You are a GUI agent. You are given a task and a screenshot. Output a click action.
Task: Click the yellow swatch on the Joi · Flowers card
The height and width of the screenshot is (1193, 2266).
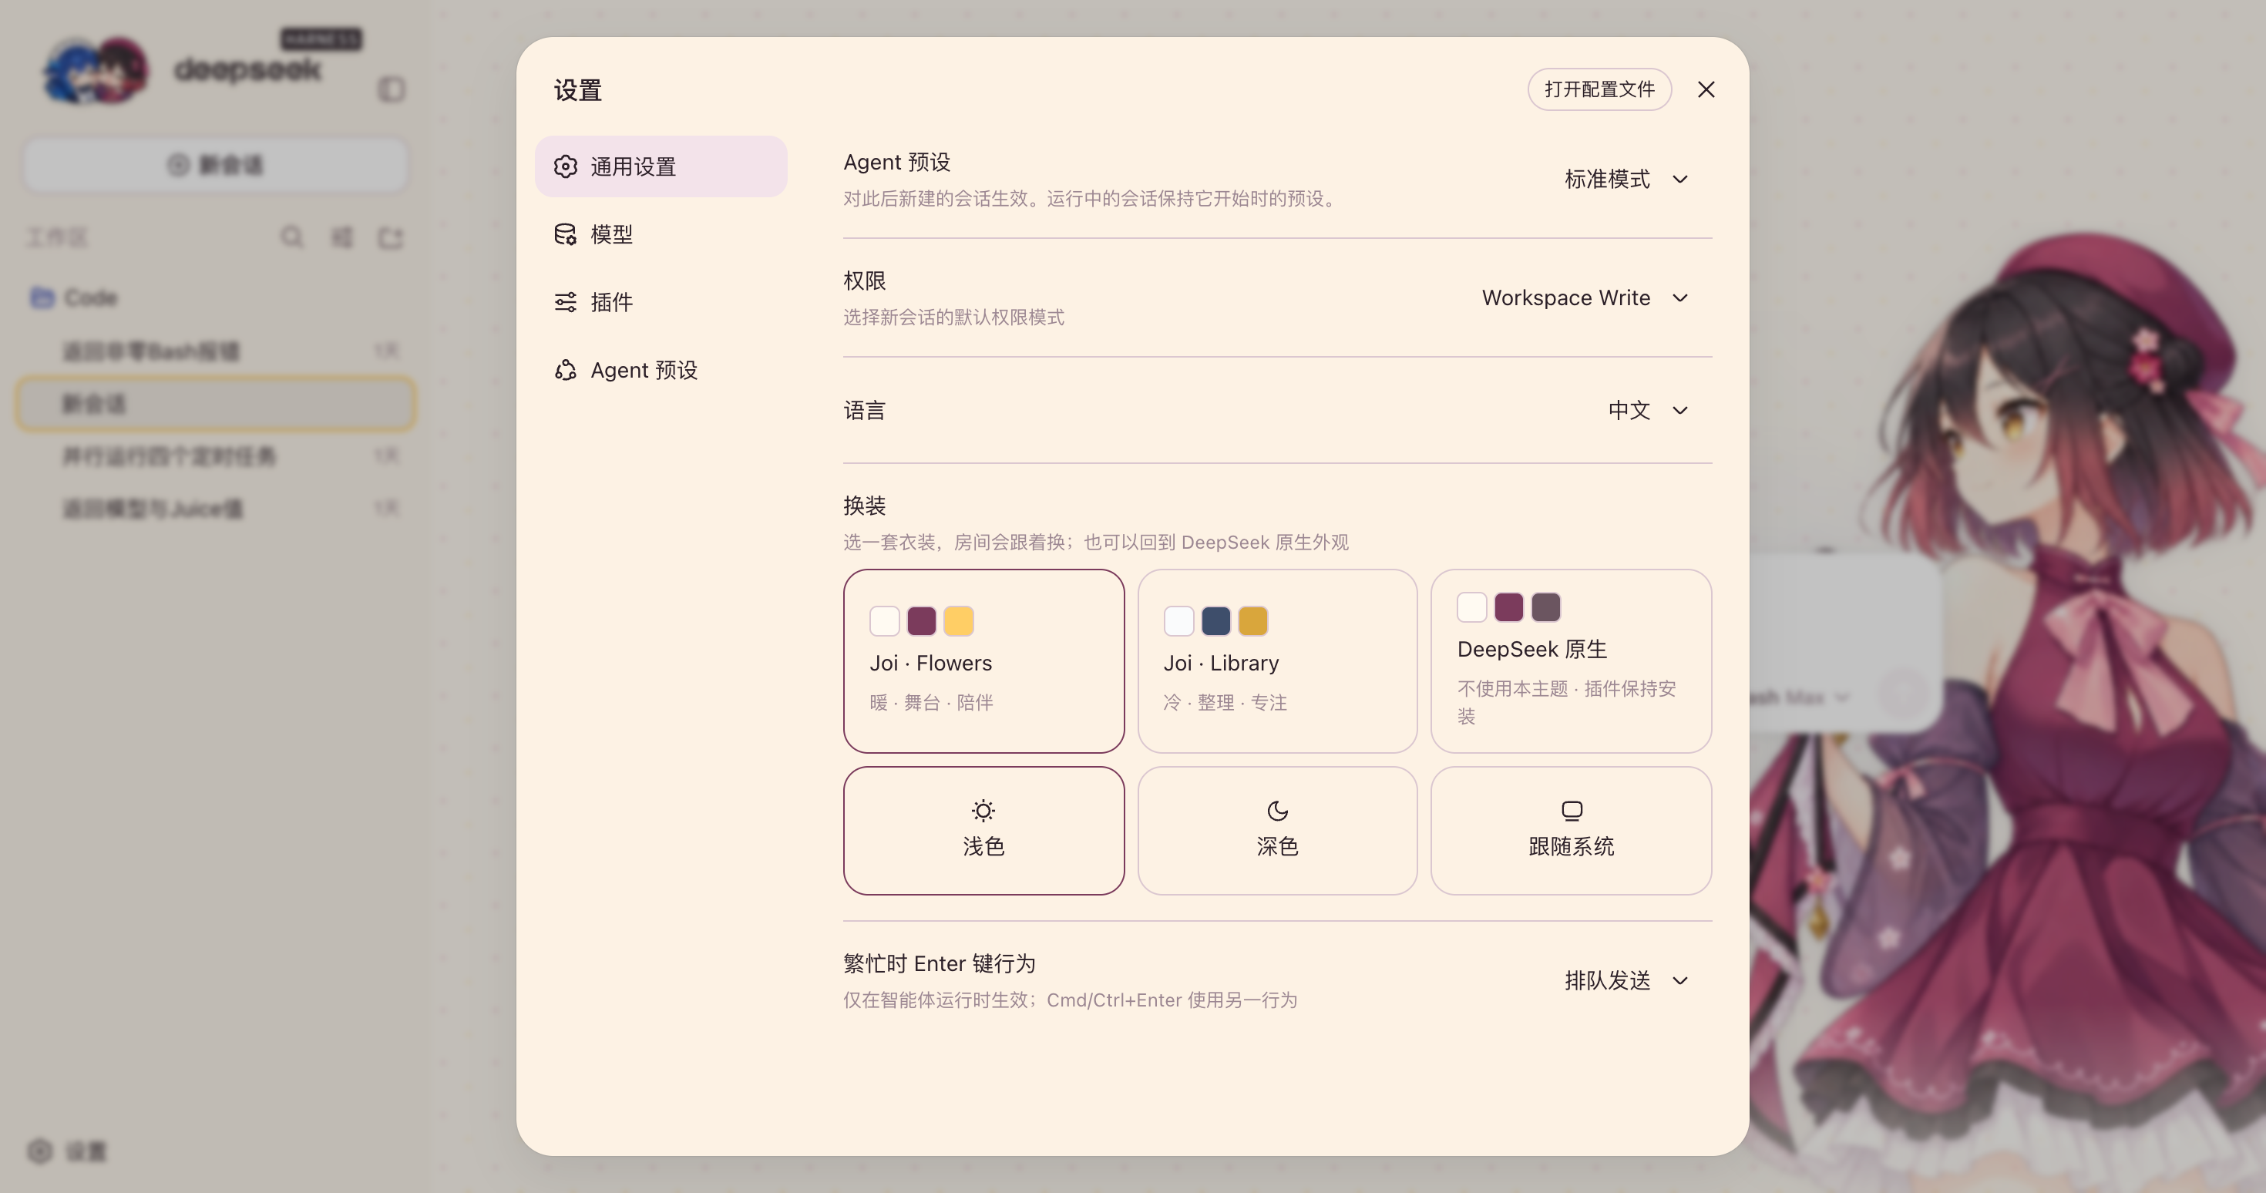click(958, 621)
